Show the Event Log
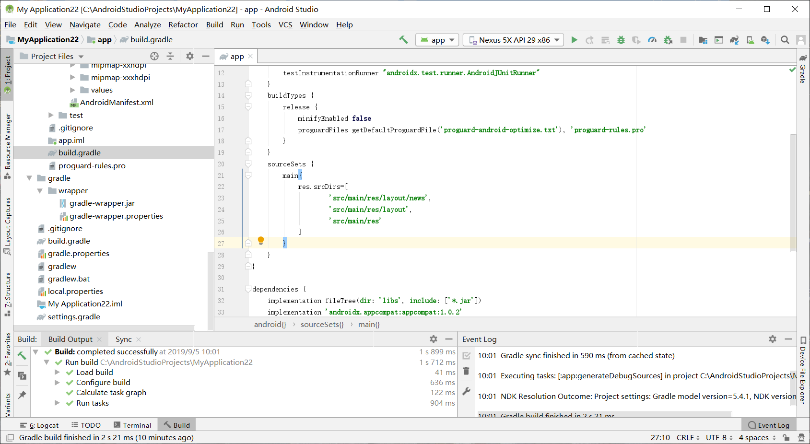The height and width of the screenshot is (444, 810). 769,425
